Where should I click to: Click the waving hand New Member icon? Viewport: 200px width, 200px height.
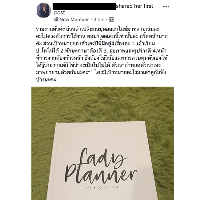click(56, 19)
